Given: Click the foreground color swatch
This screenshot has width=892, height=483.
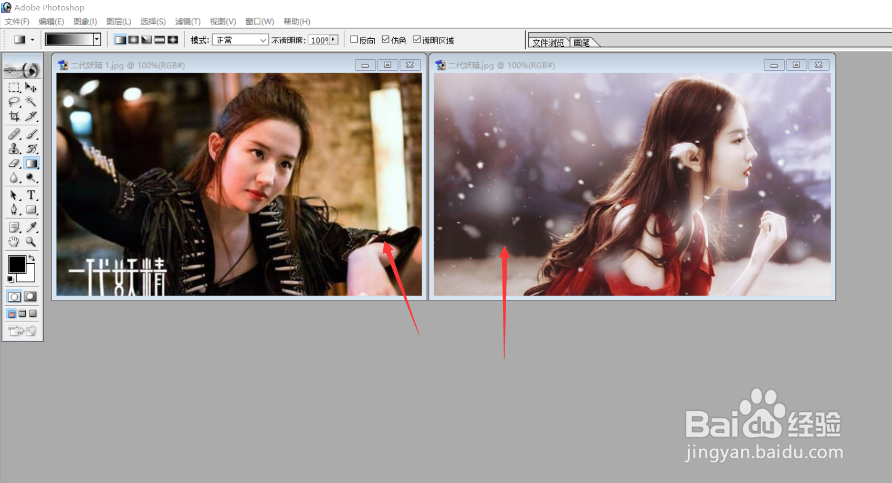Looking at the screenshot, I should click(x=17, y=264).
